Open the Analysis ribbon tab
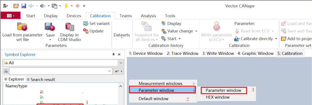The image size is (312, 105). pos(148,16)
